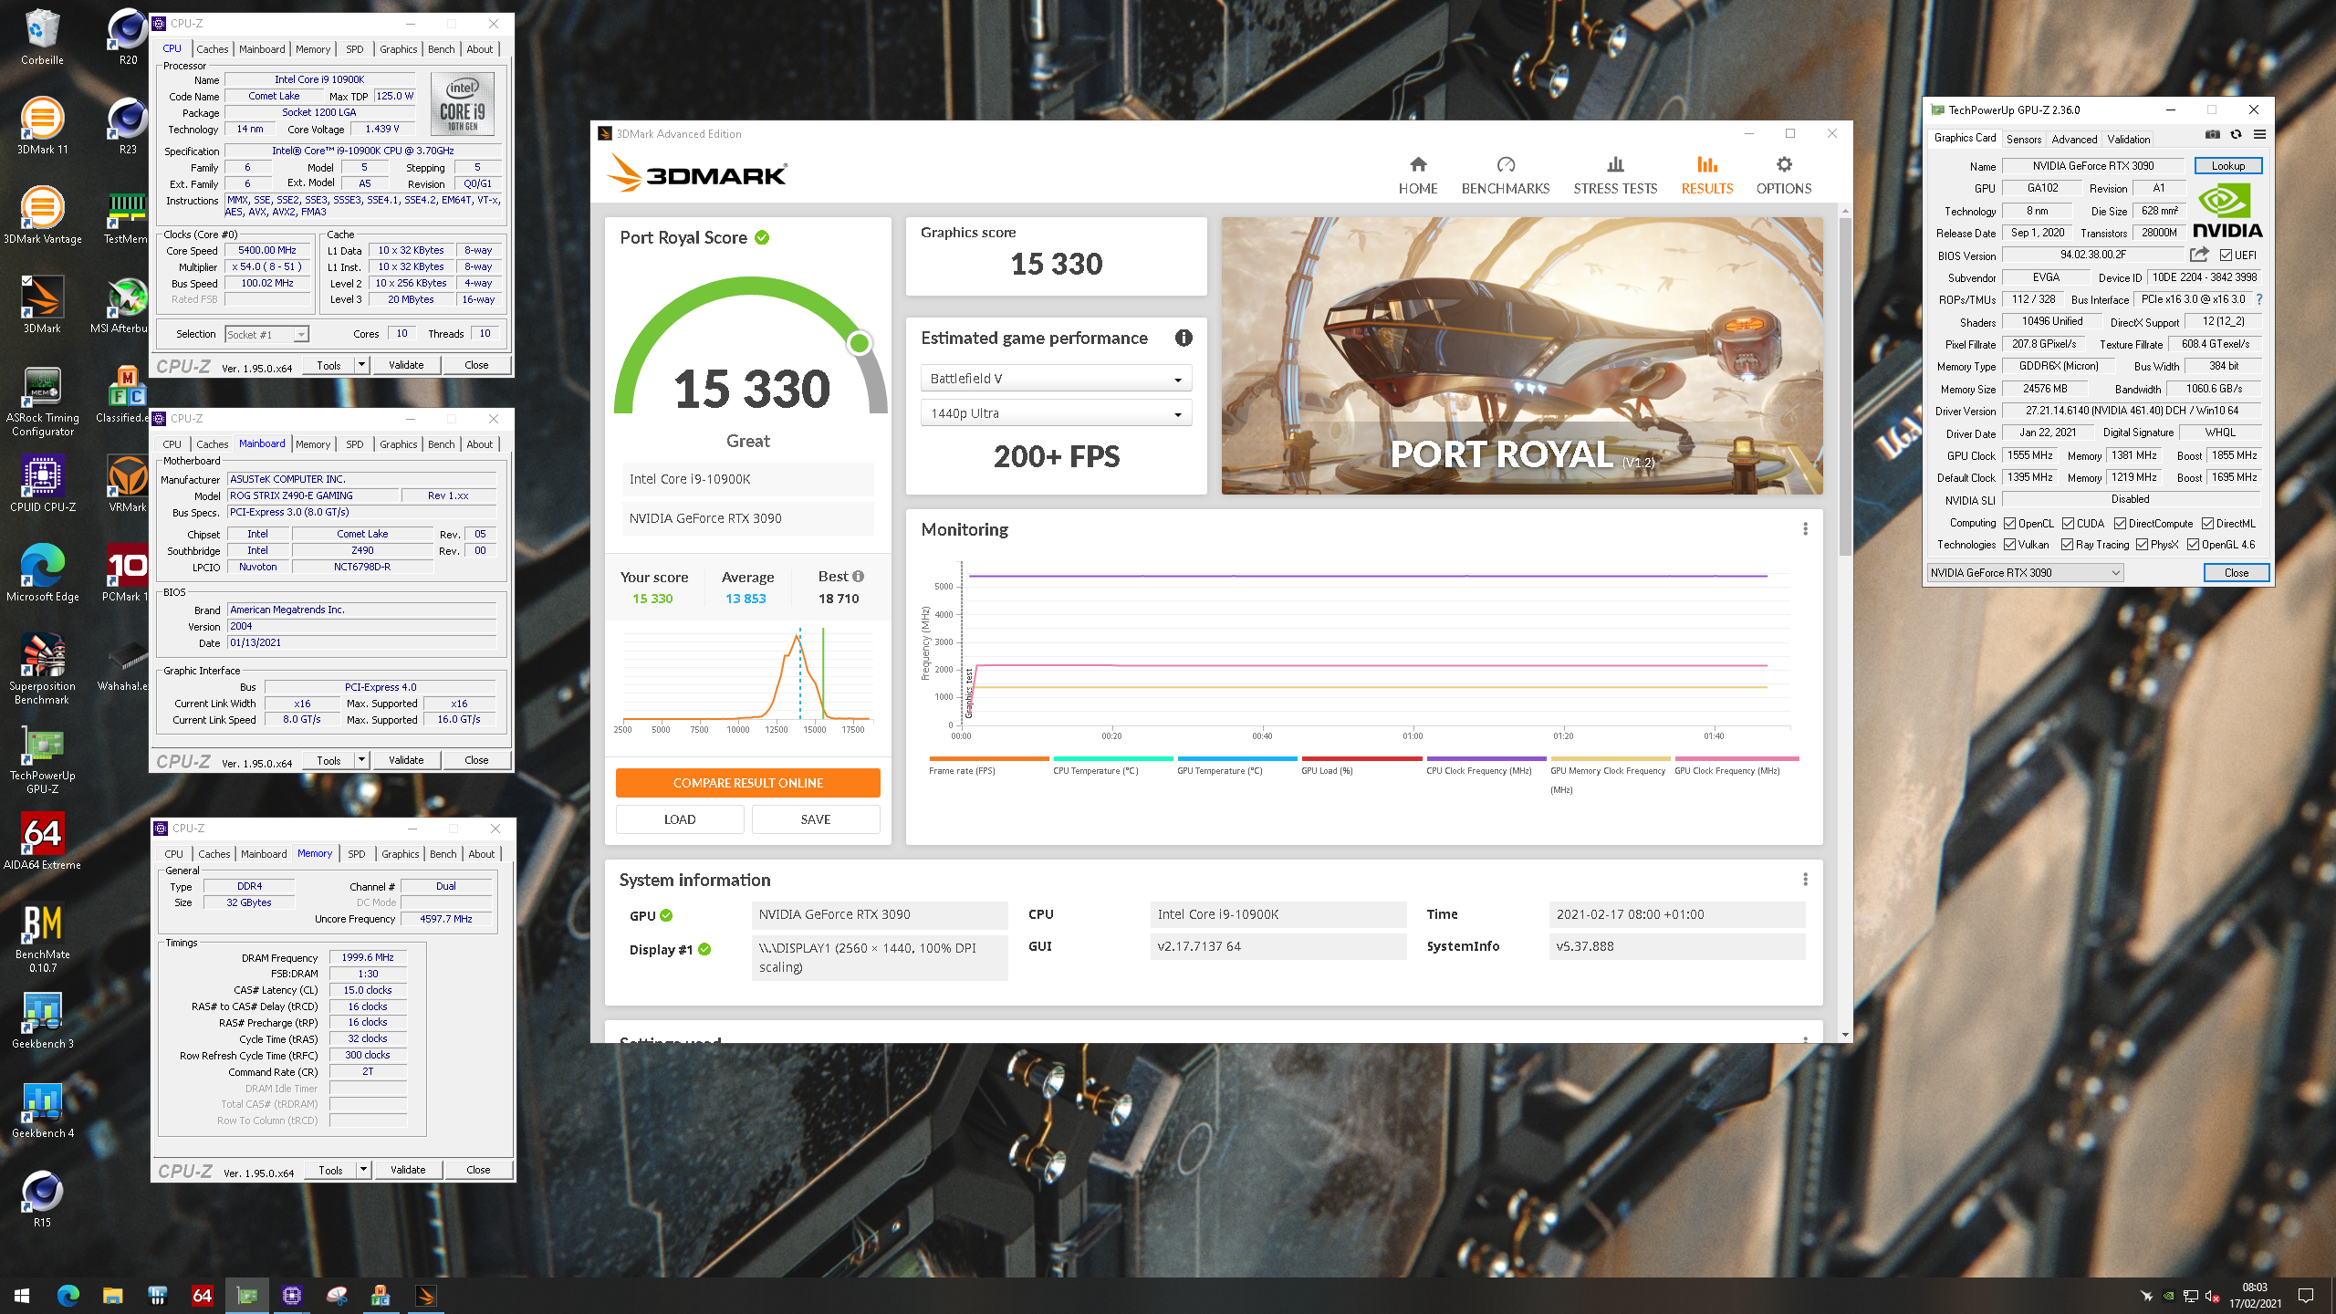The width and height of the screenshot is (2336, 1314).
Task: Open the GPU-Z hamburger menu
Action: pyautogui.click(x=2259, y=135)
